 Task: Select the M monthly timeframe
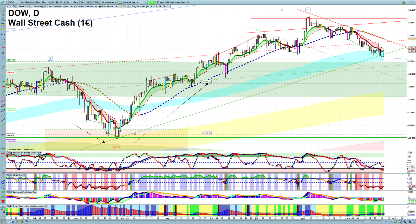(64, 2)
